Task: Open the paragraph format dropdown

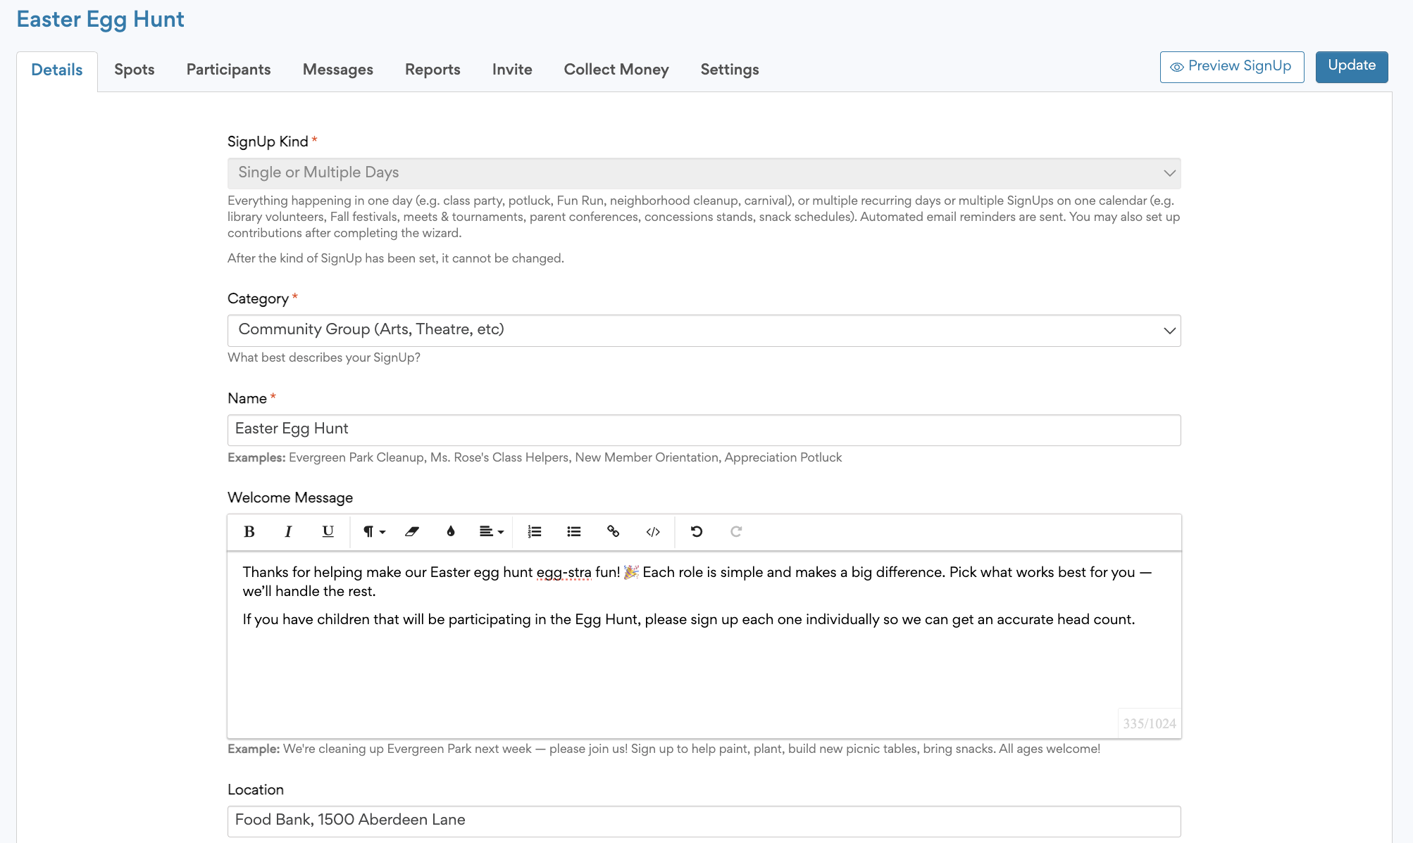Action: (373, 532)
